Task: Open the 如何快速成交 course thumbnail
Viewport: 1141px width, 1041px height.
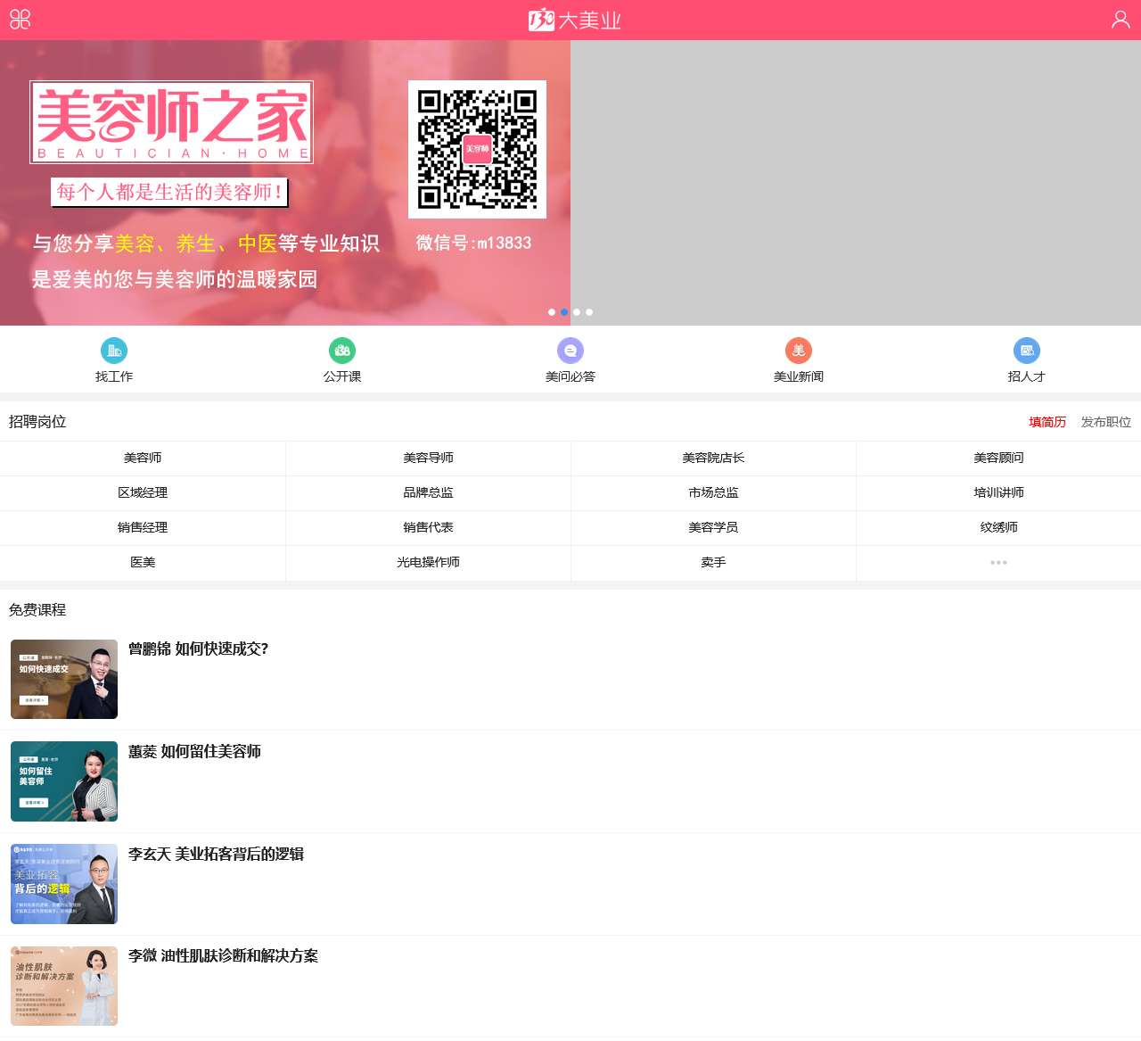Action: pos(64,679)
